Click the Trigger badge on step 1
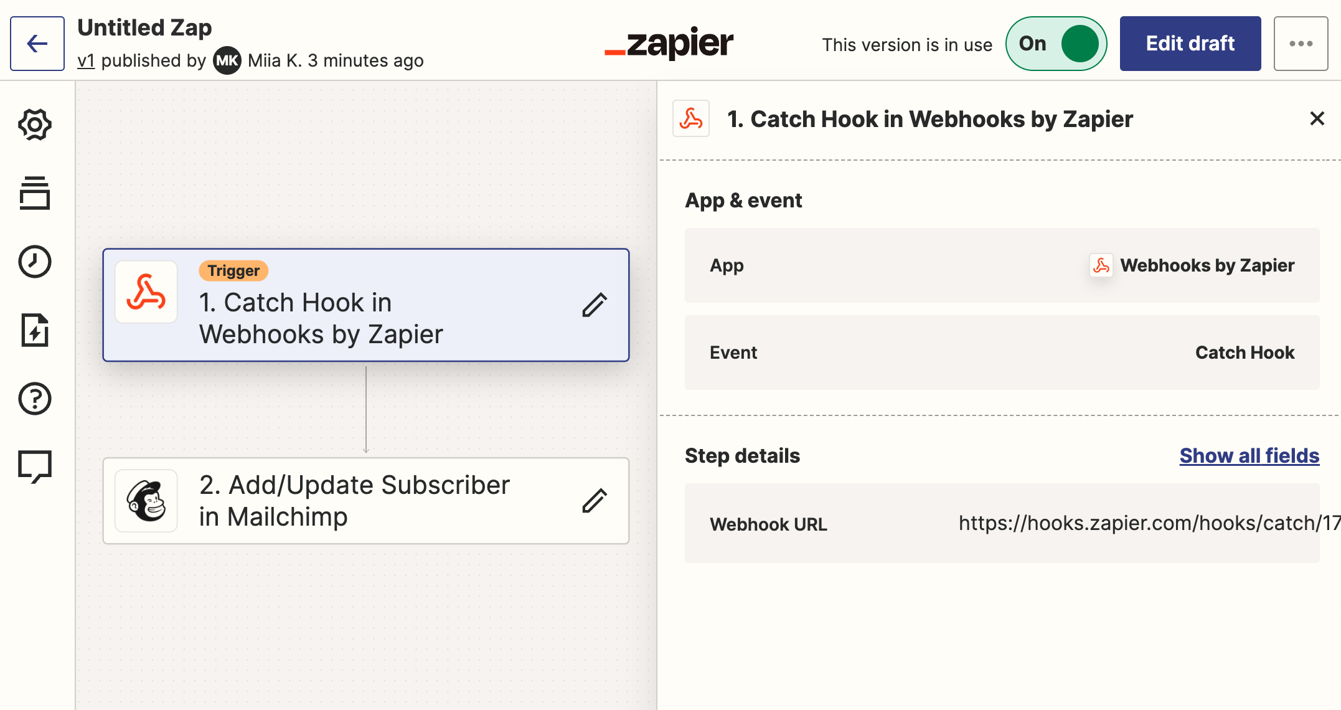 tap(233, 270)
